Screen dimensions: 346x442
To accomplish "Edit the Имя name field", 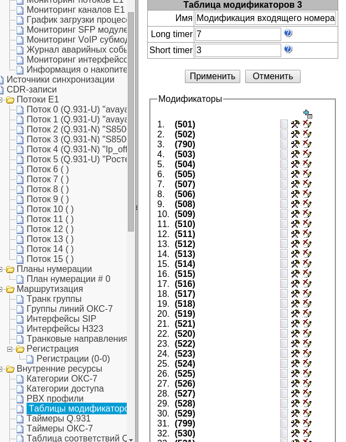I will 266,18.
